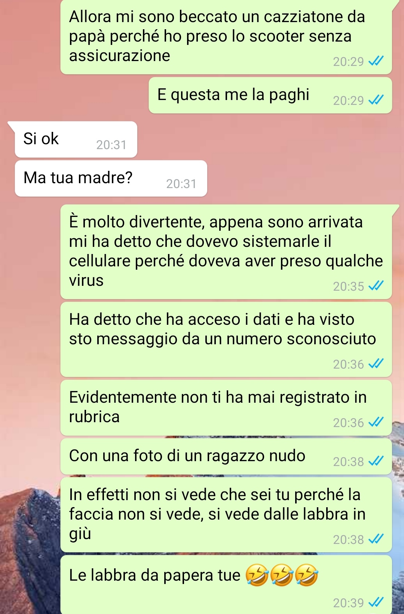
Task: Tap read ticks on 'Con una foto' message
Action: (376, 461)
